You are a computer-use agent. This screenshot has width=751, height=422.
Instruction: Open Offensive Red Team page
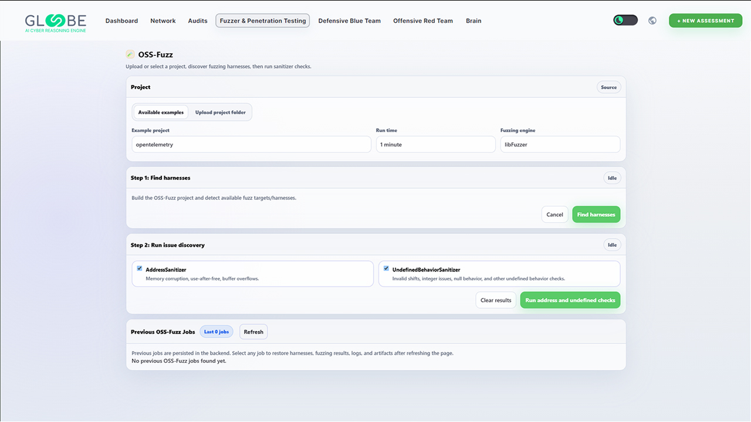pos(423,21)
